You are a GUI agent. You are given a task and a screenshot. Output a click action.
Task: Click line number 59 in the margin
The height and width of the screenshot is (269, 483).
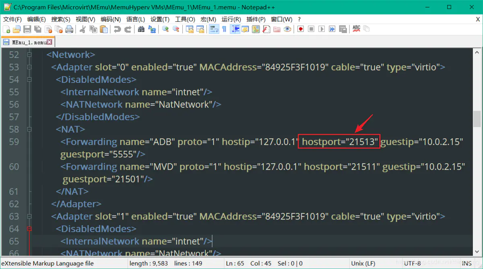pyautogui.click(x=14, y=142)
